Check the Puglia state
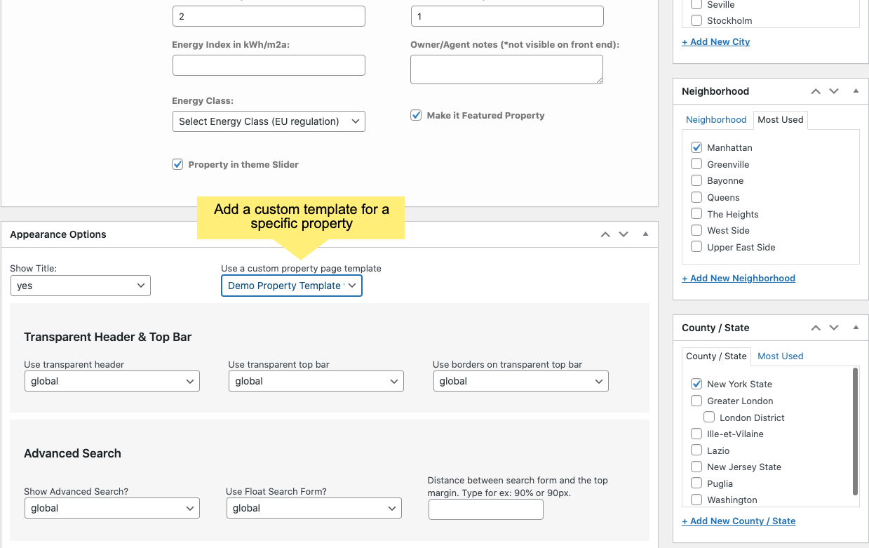 click(x=696, y=483)
